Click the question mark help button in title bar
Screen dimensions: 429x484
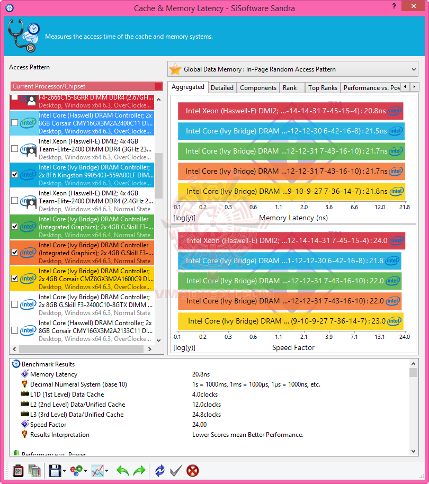click(x=394, y=6)
